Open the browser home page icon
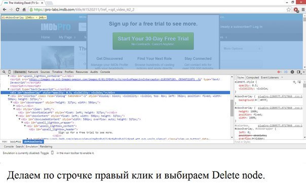 click(x=24, y=10)
